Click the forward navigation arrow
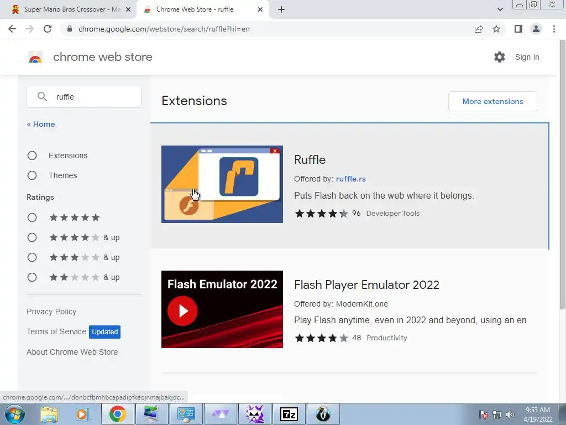The image size is (566, 425). point(30,29)
